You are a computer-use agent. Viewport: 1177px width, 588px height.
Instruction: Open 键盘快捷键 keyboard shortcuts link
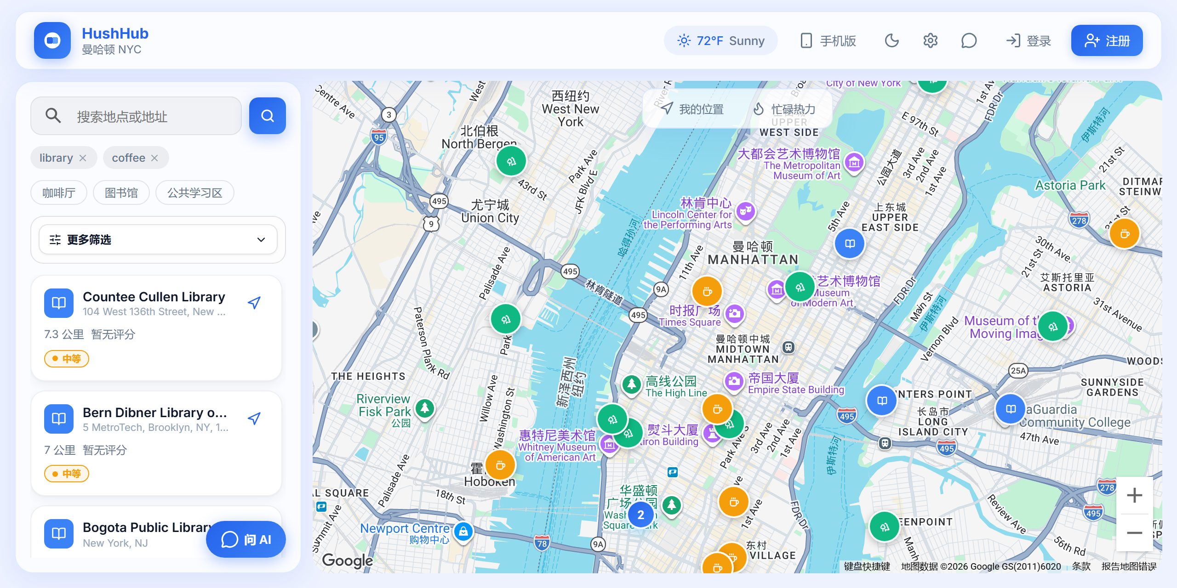[867, 566]
